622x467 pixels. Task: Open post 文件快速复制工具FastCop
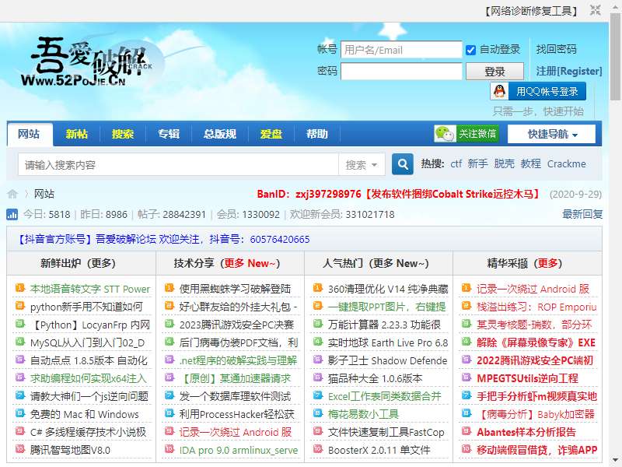386,432
